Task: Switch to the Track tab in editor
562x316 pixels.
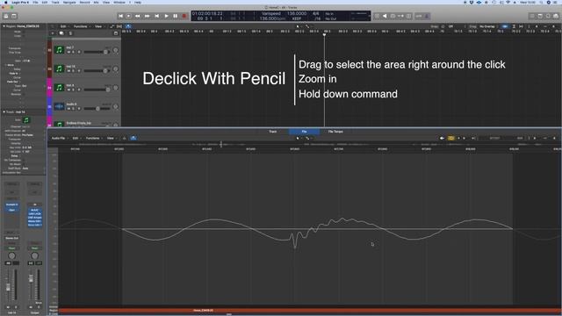Action: 273,132
